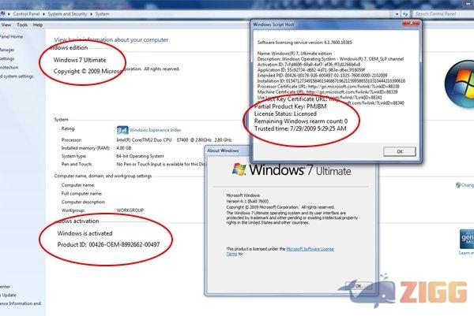Expand breadcrumb arrow after Control Panel
The width and height of the screenshot is (474, 316).
coord(43,14)
